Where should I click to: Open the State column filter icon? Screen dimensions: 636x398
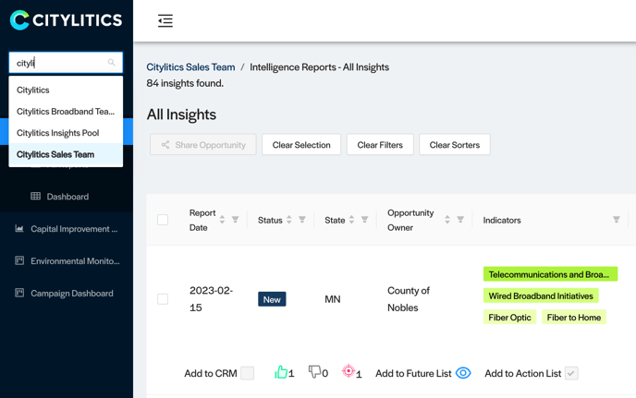[x=364, y=220]
